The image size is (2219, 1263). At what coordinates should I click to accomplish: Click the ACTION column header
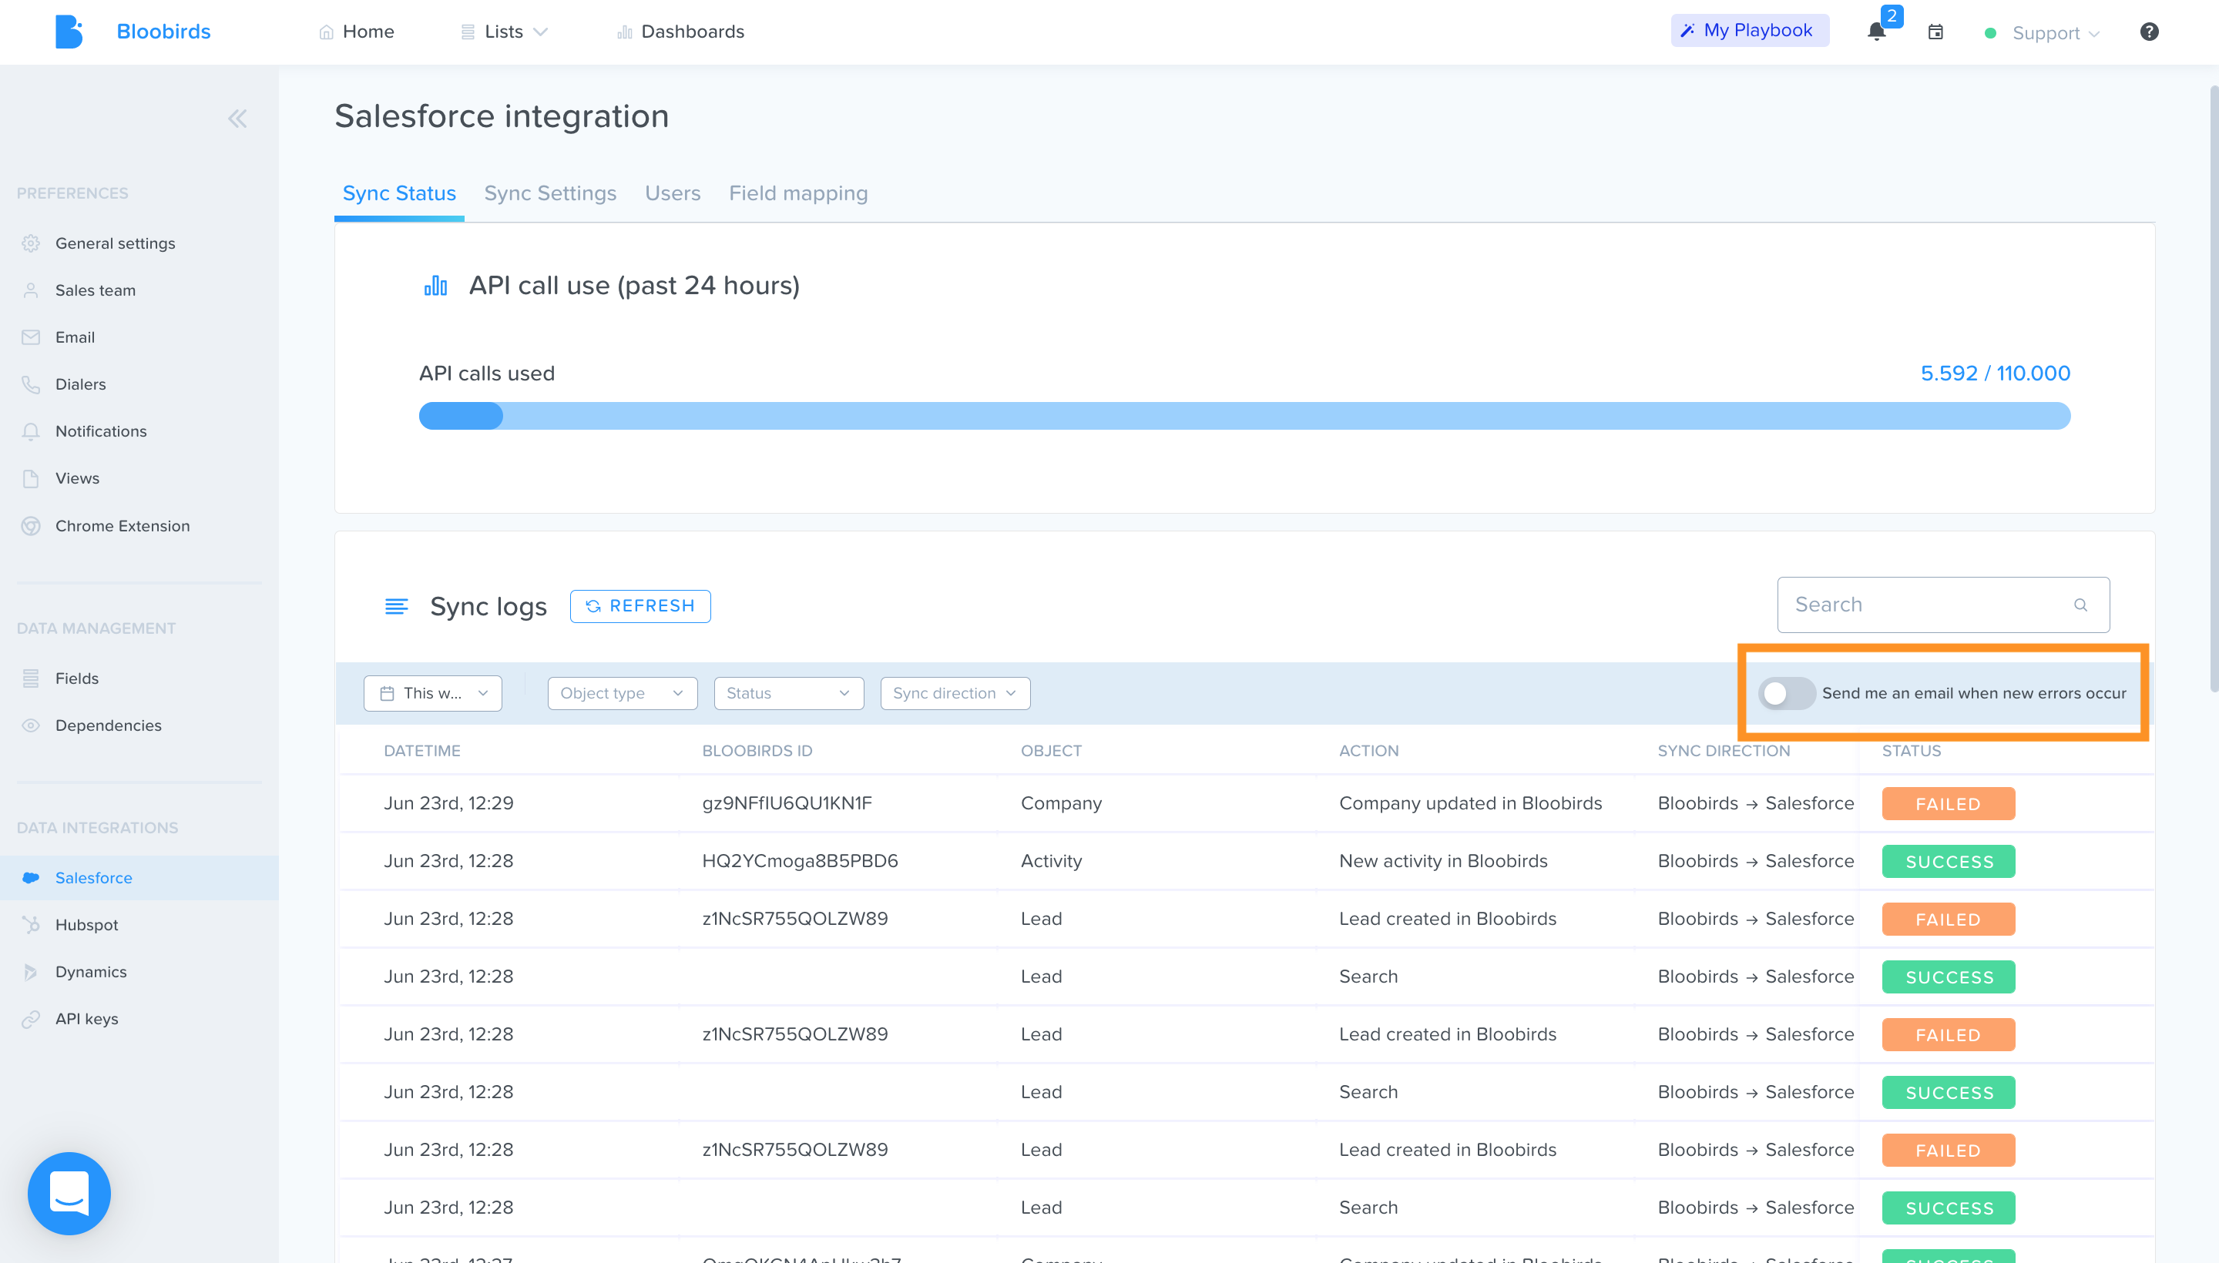[1368, 751]
